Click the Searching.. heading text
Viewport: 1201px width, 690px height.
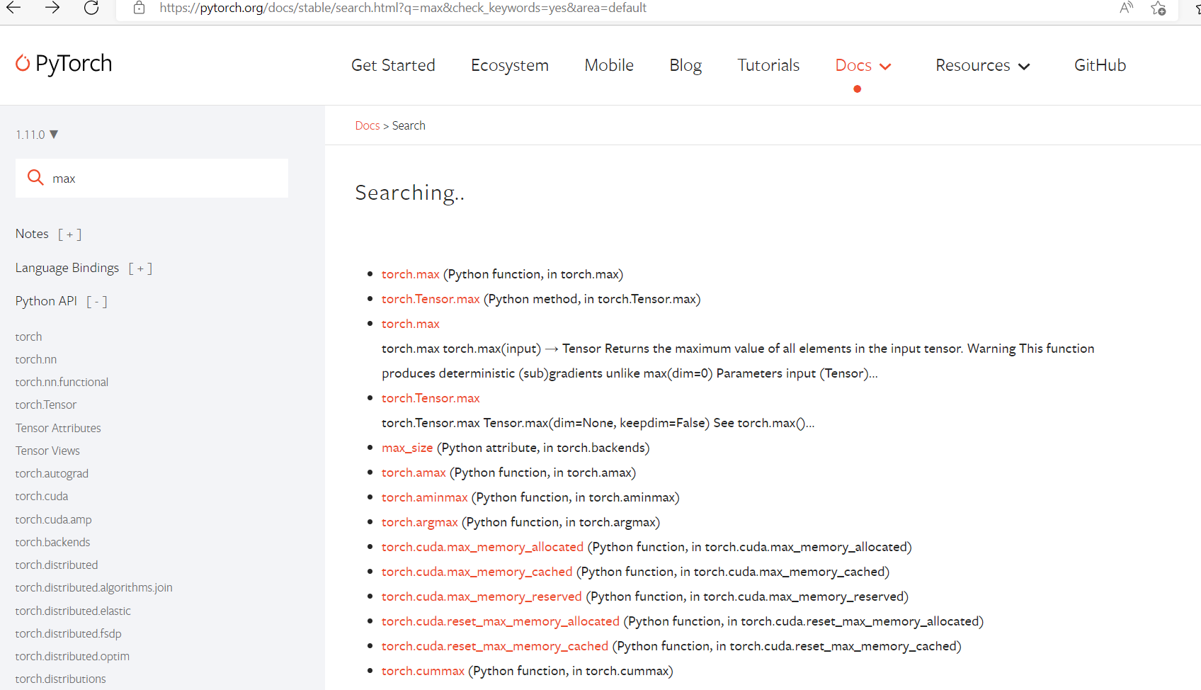click(x=410, y=193)
